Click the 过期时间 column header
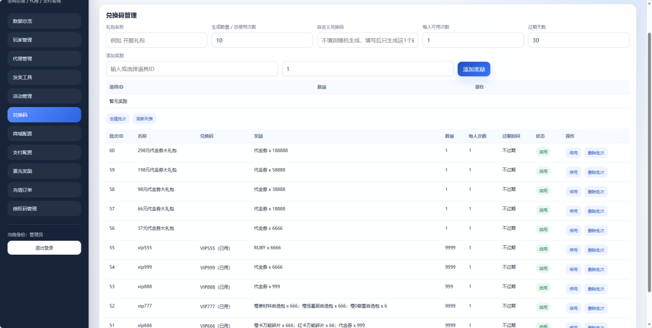The image size is (652, 328). (x=511, y=136)
